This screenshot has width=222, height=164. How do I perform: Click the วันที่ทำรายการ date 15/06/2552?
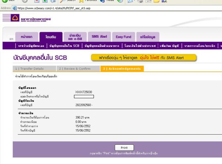[83, 126]
